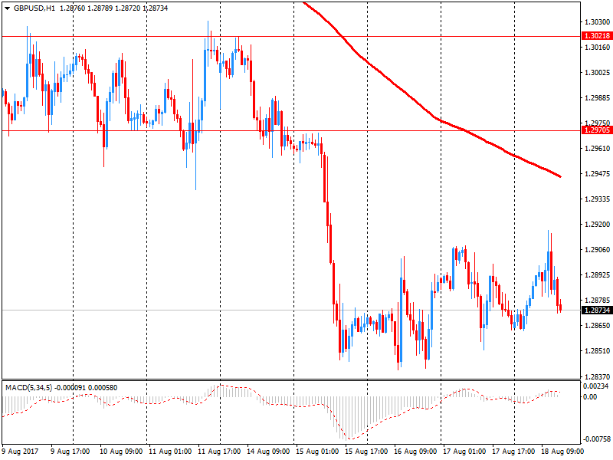Click the 18 Aug 09:00 time label
The image size is (613, 460).
(562, 452)
